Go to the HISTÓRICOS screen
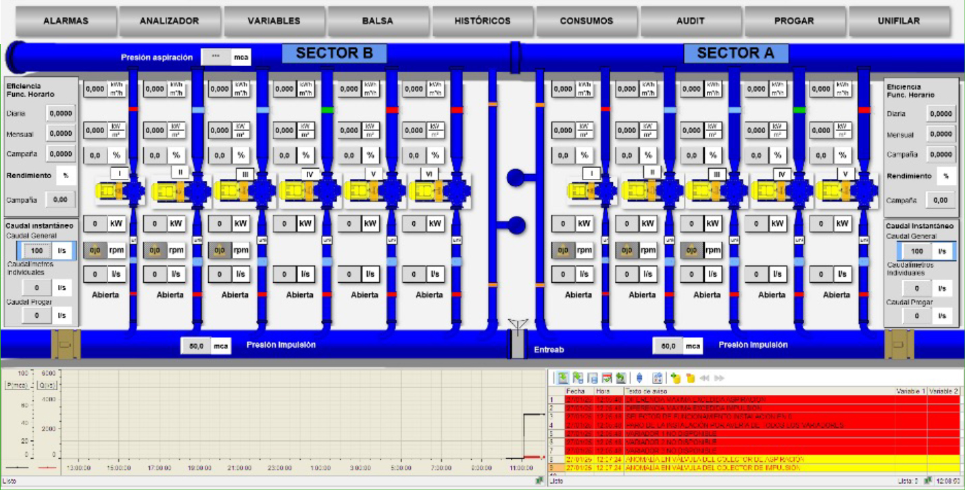 (483, 21)
